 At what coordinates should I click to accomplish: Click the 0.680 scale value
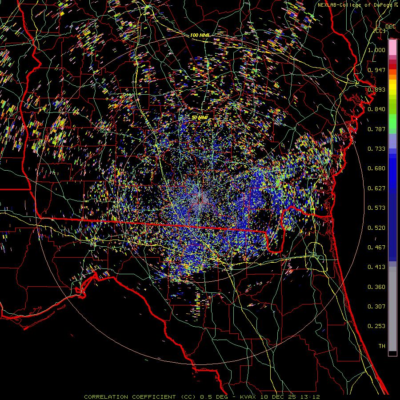click(x=376, y=168)
